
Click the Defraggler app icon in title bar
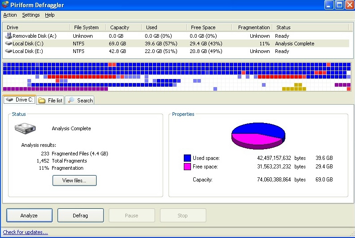(x=5, y=4)
